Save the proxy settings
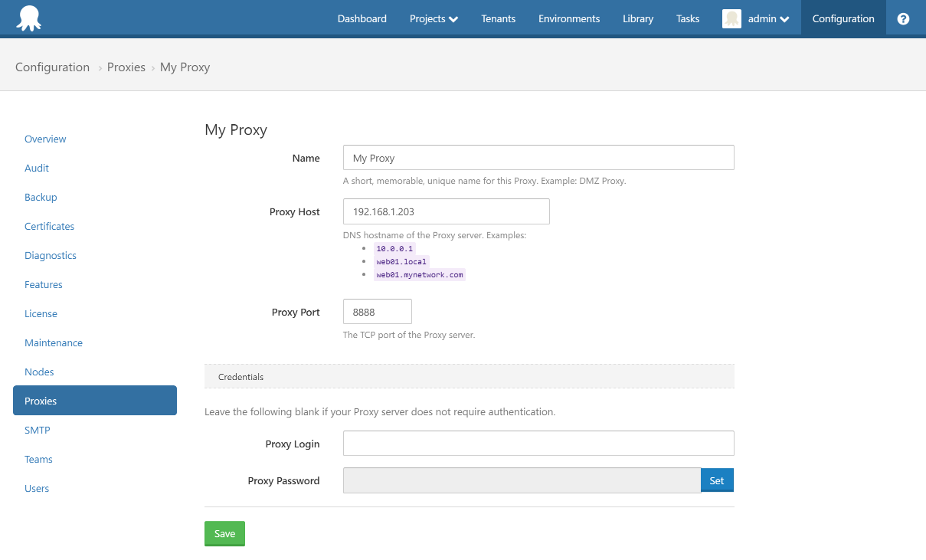This screenshot has width=926, height=560. click(x=224, y=533)
